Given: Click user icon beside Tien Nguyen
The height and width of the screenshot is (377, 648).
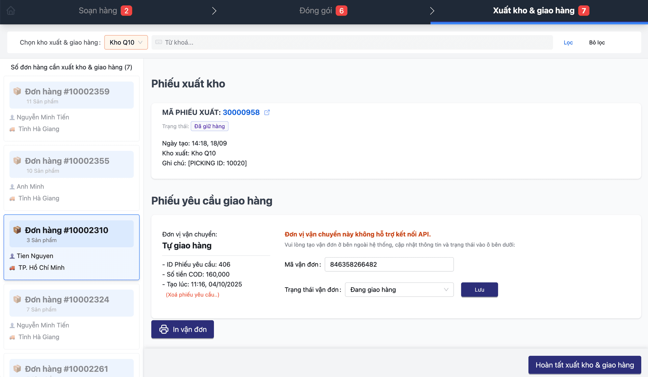Looking at the screenshot, I should point(12,256).
